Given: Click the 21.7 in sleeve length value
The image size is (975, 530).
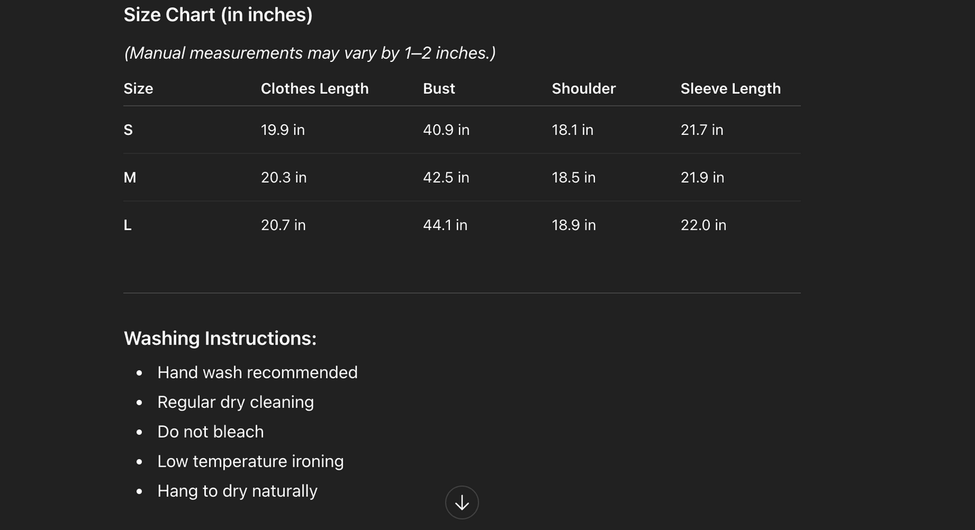Looking at the screenshot, I should pyautogui.click(x=702, y=130).
